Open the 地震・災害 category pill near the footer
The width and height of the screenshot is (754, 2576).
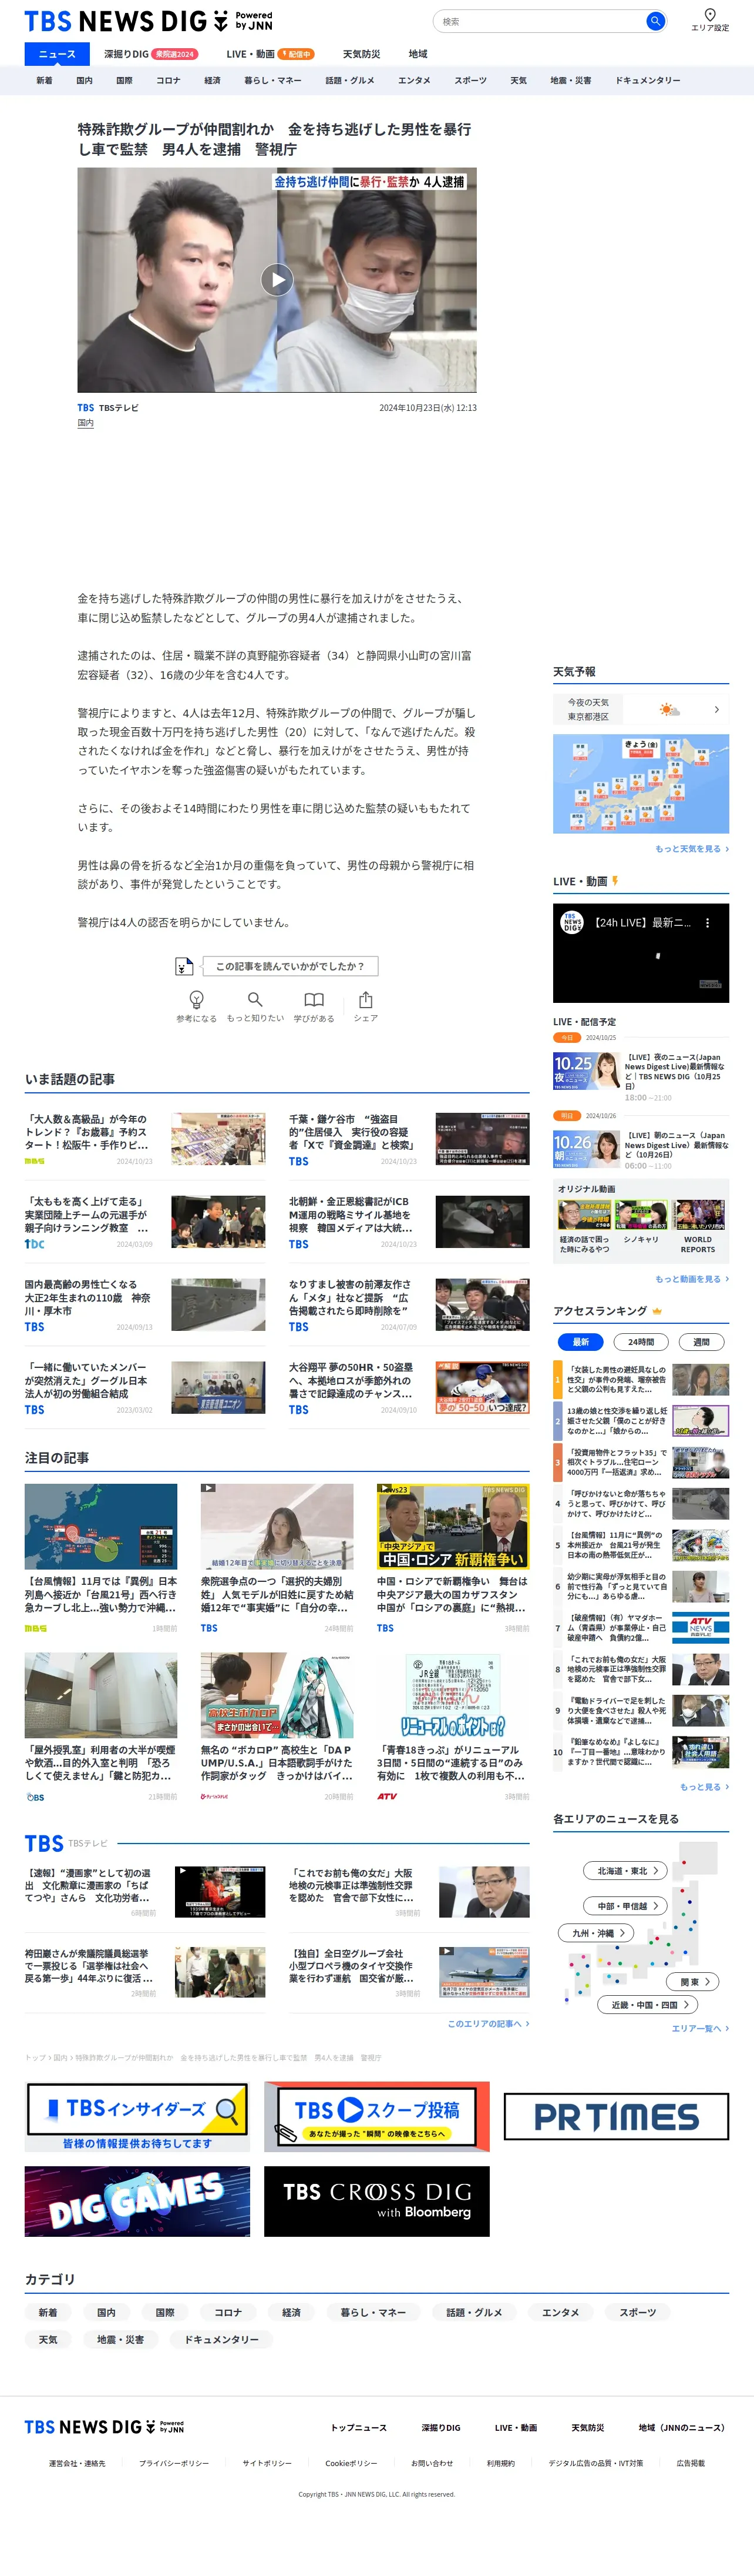(120, 2339)
